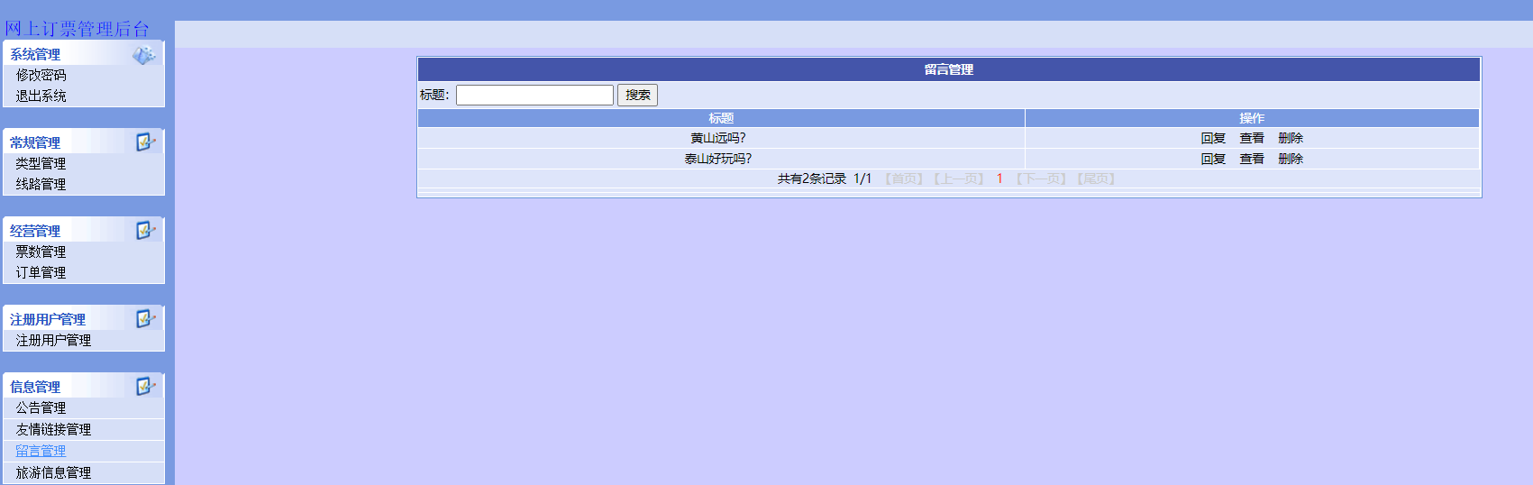Viewport: 1533px width, 485px height.
Task: Open 订单管理 page
Action: click(41, 272)
